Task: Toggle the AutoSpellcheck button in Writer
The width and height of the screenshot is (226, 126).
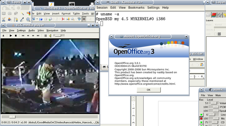Action: tap(84, 19)
